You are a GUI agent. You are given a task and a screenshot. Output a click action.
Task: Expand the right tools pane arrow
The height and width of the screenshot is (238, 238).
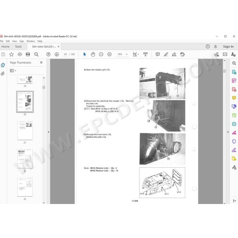pyautogui.click(x=234, y=201)
